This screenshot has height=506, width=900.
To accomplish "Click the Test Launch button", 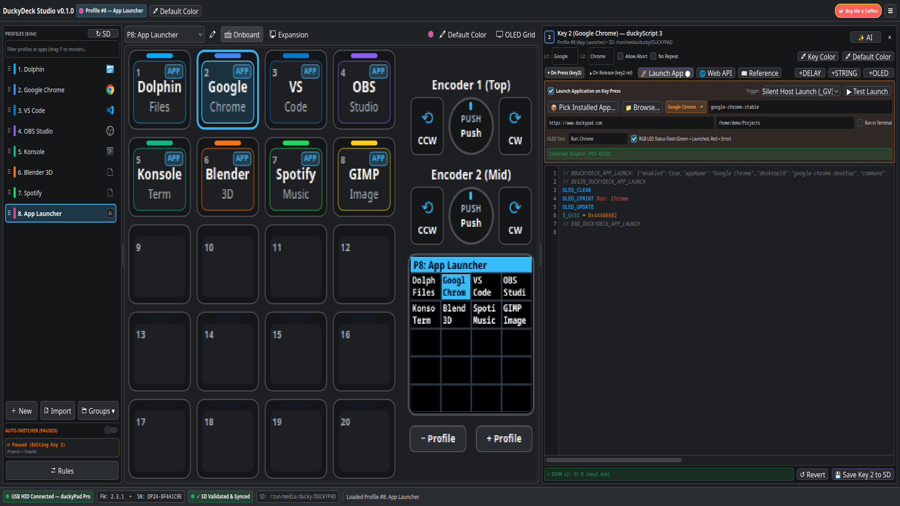I will point(867,91).
